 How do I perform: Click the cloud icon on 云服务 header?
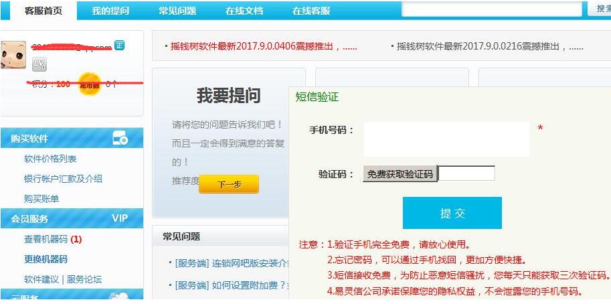click(x=118, y=297)
